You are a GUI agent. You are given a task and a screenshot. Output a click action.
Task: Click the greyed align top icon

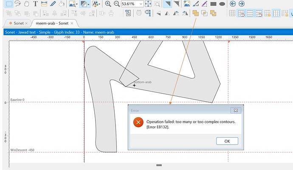pyautogui.click(x=74, y=13)
